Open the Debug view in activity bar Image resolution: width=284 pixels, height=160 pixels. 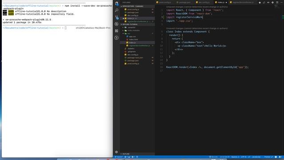tap(117, 24)
